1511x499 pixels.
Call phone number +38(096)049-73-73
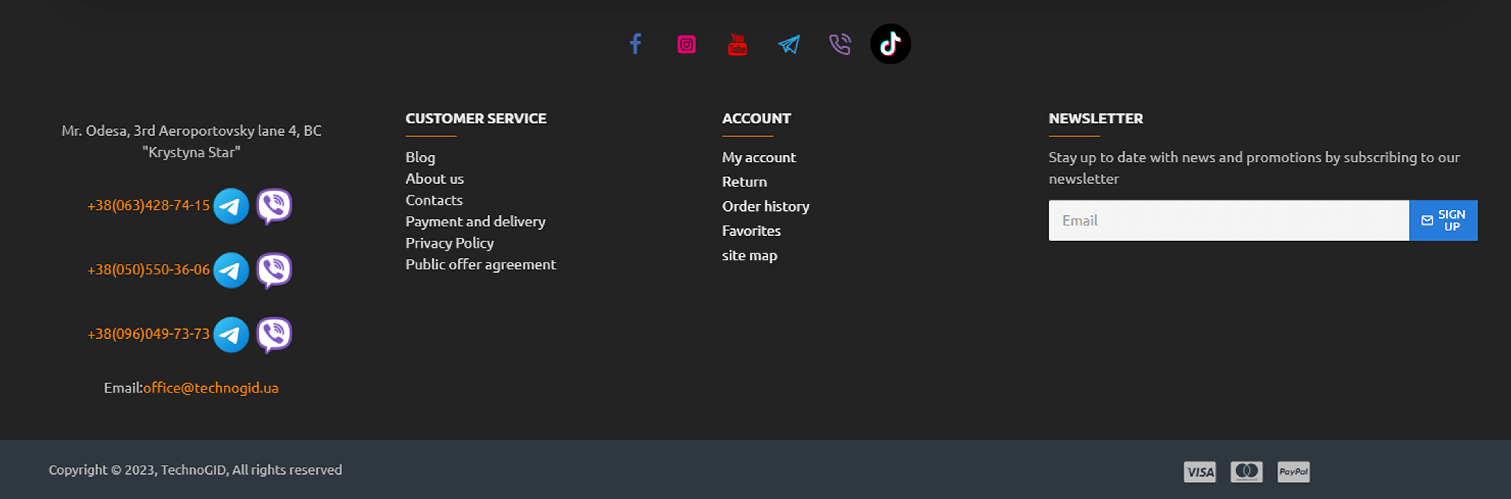pos(148,334)
